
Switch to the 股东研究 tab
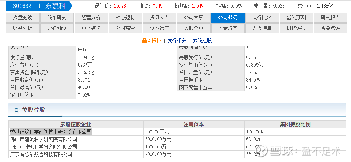[57, 18]
